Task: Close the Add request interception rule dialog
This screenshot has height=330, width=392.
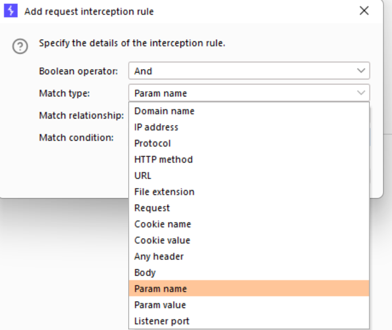Action: click(364, 11)
